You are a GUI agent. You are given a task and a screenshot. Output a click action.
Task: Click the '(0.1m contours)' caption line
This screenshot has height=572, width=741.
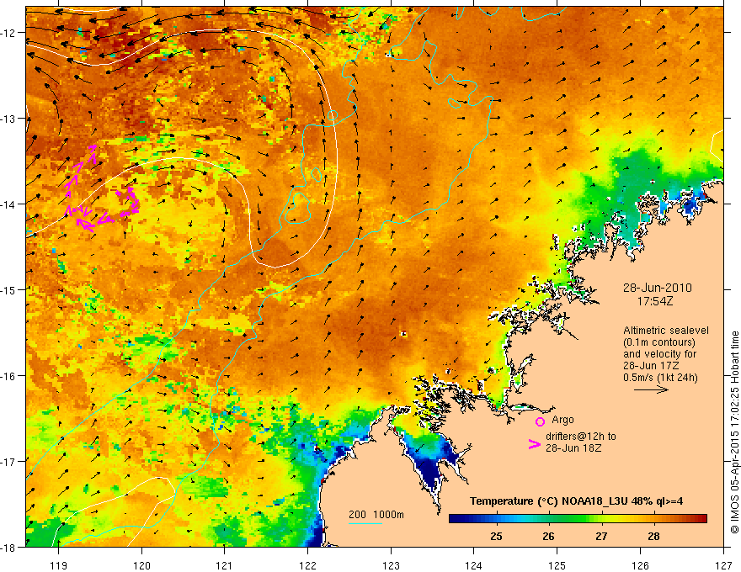pos(659,342)
